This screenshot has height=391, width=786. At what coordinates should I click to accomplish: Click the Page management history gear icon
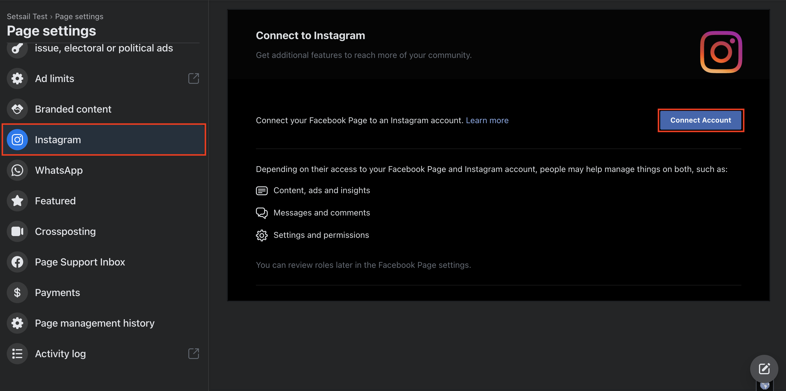tap(17, 323)
